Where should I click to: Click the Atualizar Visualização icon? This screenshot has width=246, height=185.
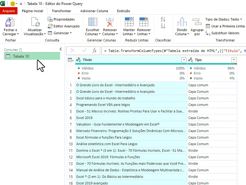coord(35,22)
